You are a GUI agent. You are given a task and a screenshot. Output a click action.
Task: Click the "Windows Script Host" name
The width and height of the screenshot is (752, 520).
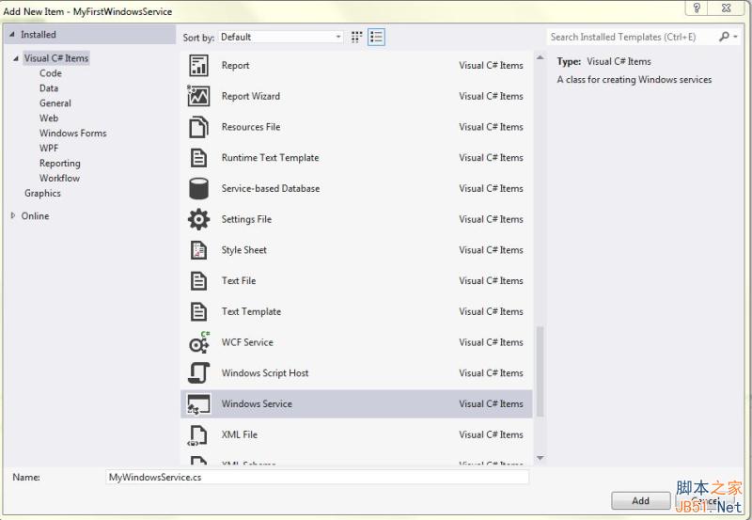coord(265,372)
